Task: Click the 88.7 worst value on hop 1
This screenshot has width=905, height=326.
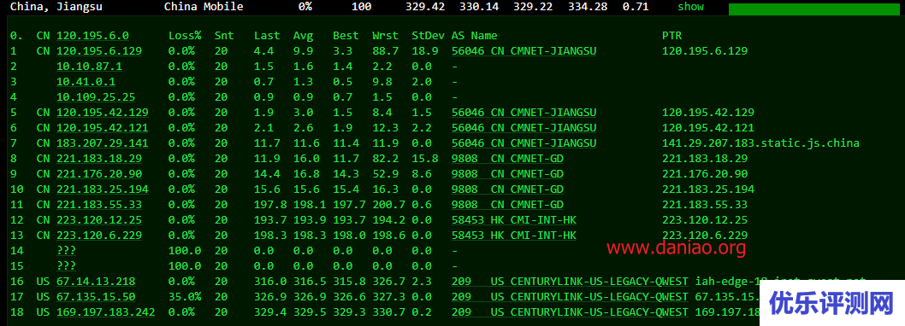Action: 386,50
